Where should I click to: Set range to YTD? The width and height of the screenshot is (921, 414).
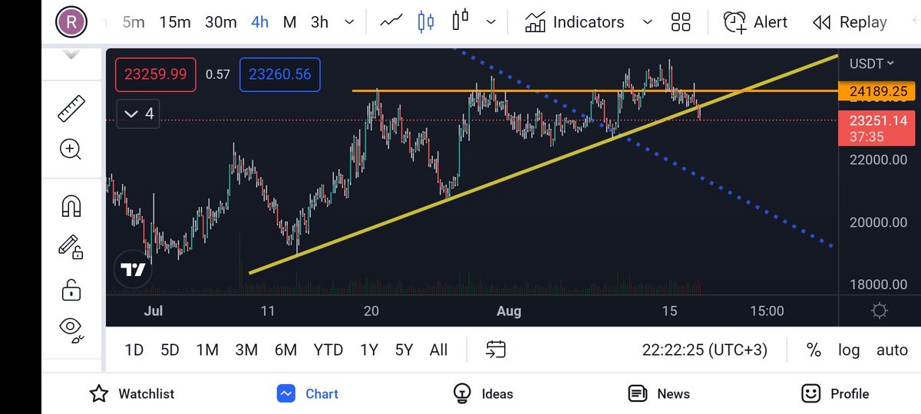tap(328, 350)
